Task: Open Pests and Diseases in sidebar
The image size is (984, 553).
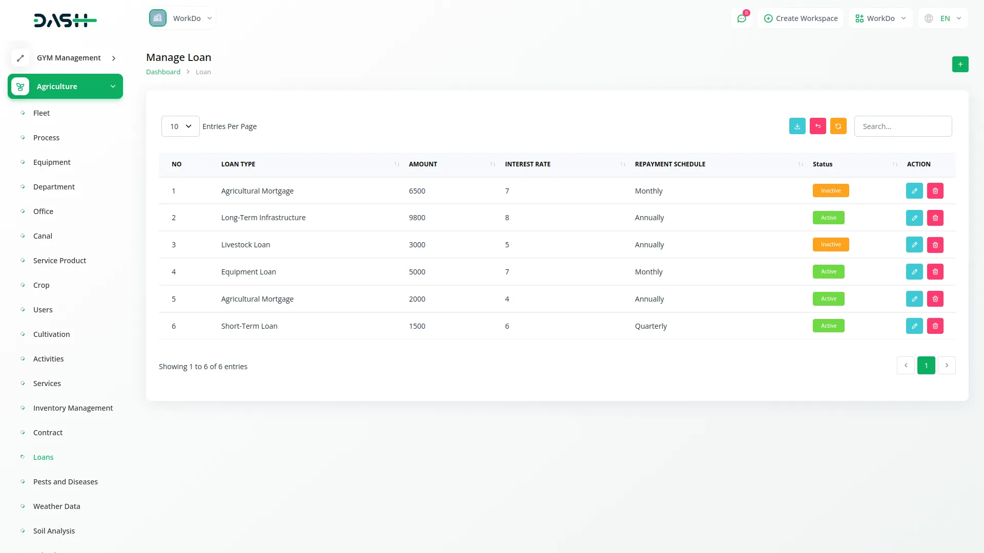Action: 65,482
